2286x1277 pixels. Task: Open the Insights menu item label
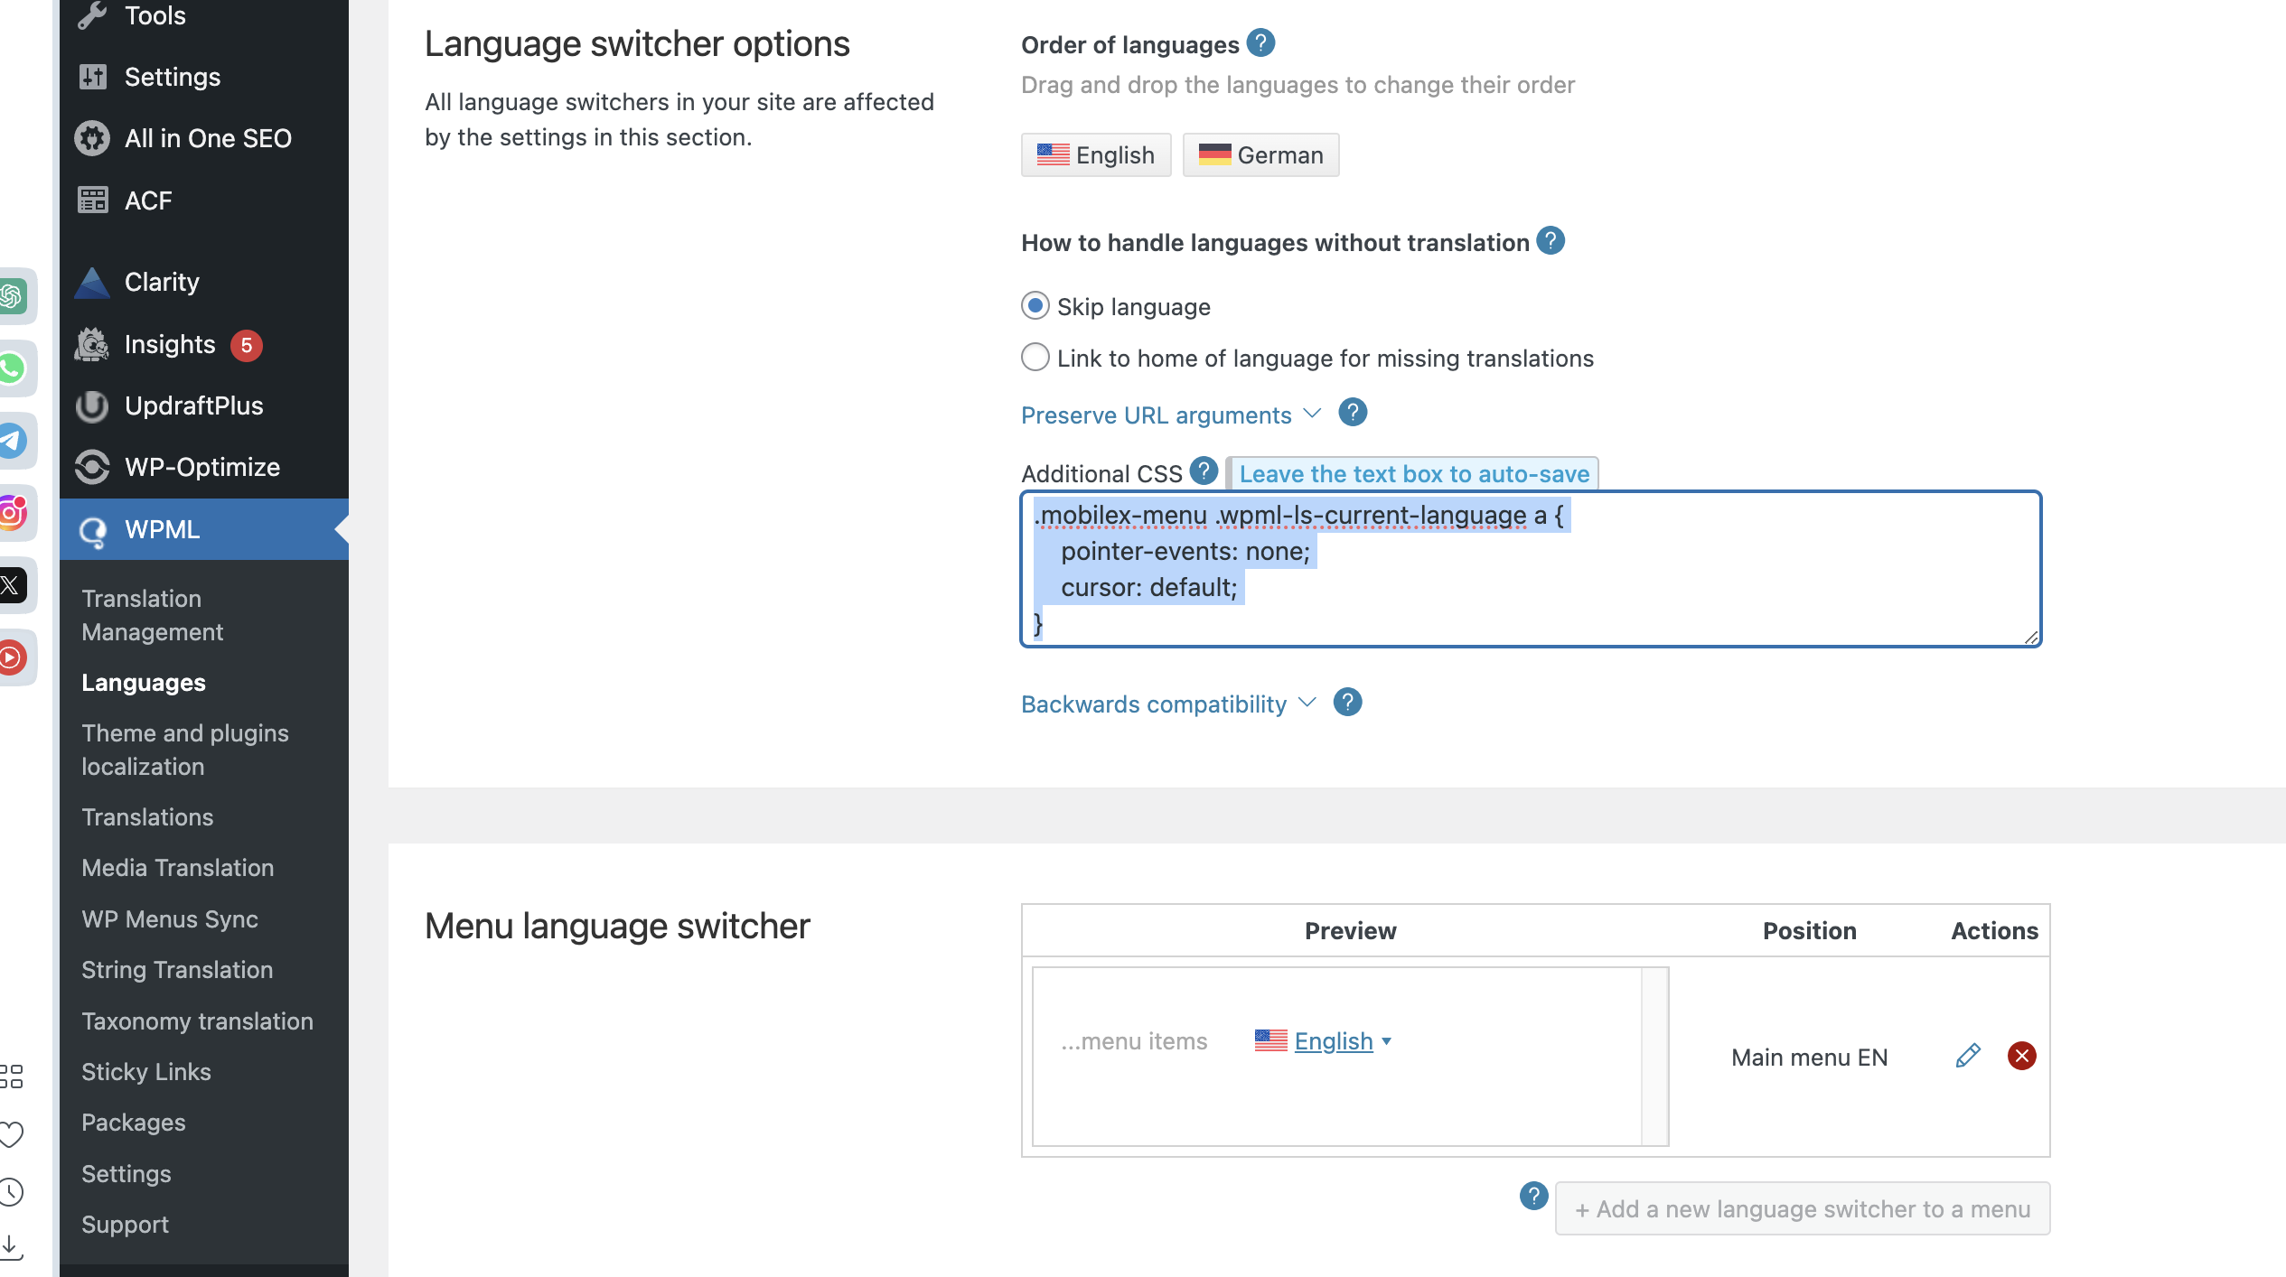click(x=170, y=344)
